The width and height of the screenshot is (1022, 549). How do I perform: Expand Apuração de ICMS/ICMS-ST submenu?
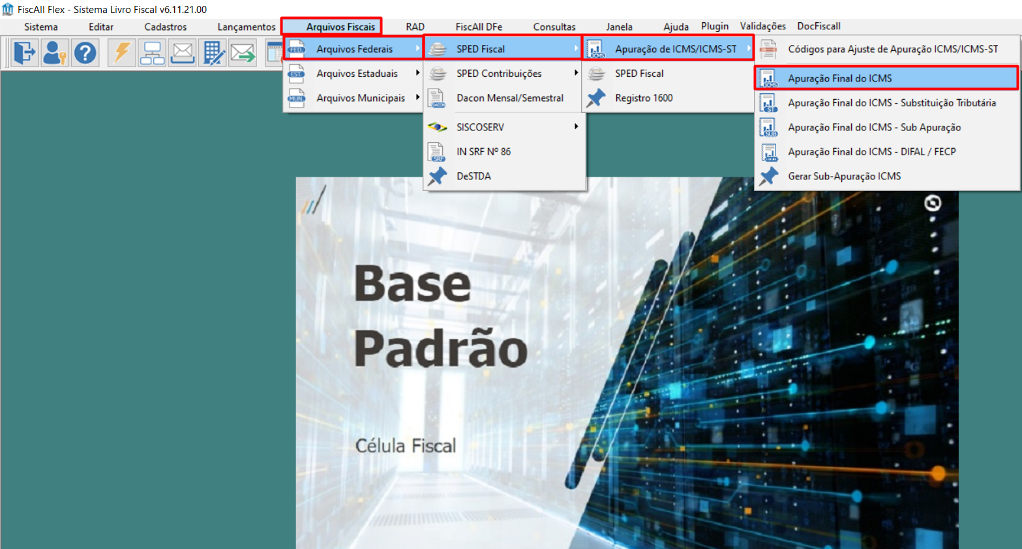(x=669, y=49)
